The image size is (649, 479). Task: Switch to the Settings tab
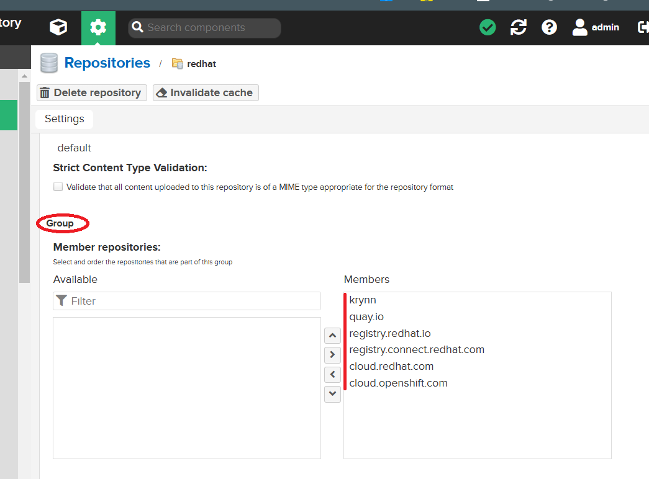point(65,119)
